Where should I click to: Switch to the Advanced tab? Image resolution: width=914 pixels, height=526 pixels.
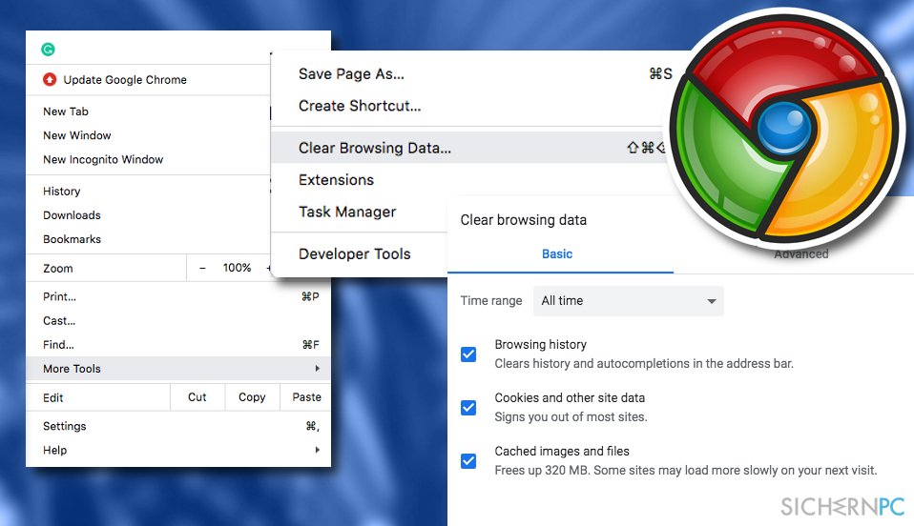(800, 254)
